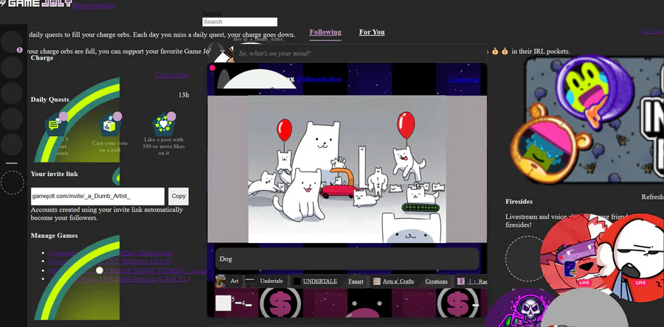Switch to the Following feed tab
Viewport: 664px width, 327px height.
pos(325,32)
